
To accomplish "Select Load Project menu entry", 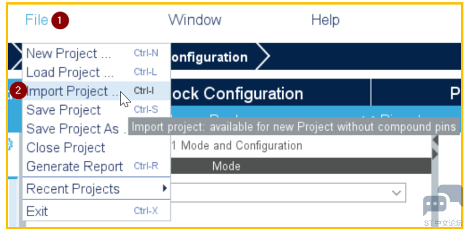I will click(97, 72).
